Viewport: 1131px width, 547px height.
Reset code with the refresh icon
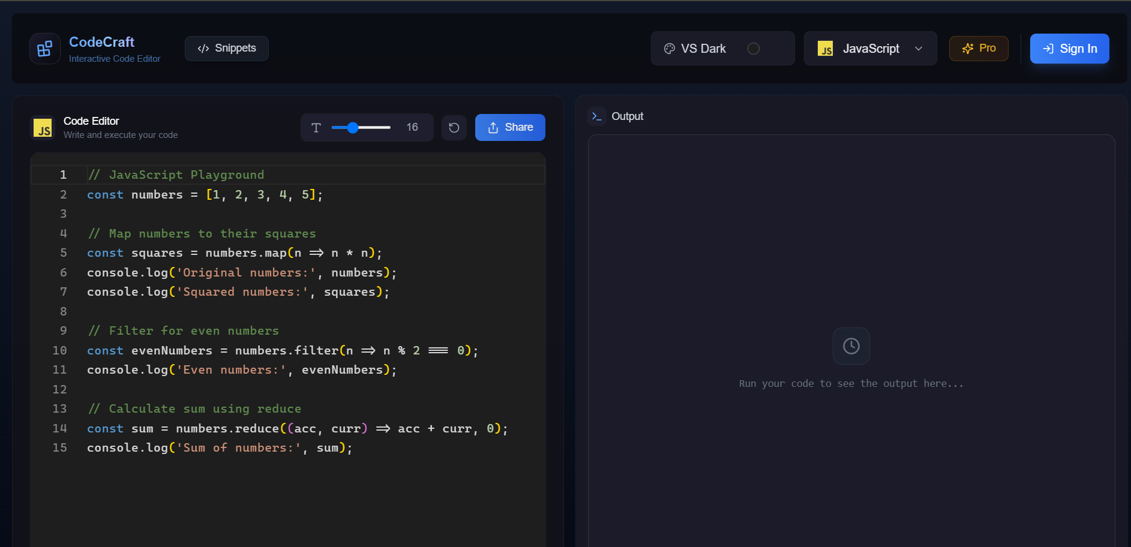[454, 127]
